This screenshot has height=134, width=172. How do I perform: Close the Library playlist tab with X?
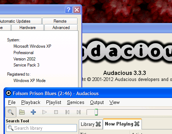coord(98,124)
